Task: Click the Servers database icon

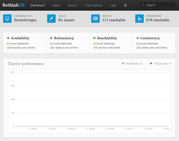Action: [x=95, y=19]
